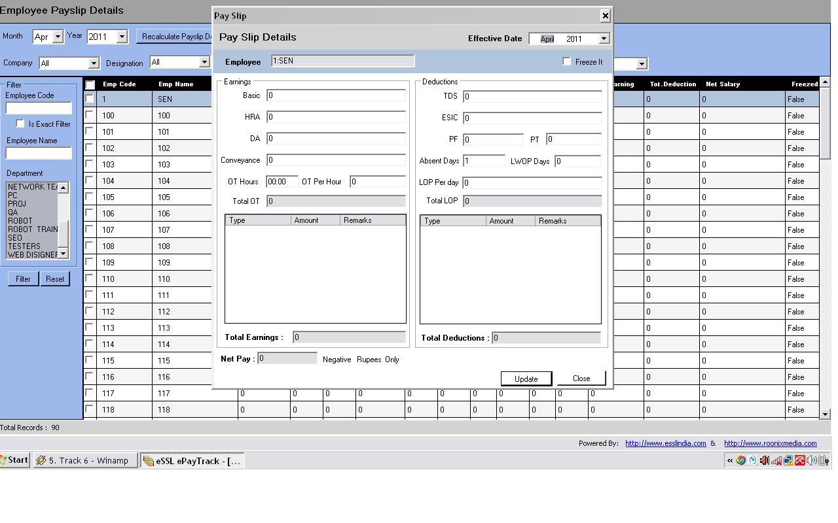The image size is (838, 523).
Task: Toggle the Is Exact Filter checkbox
Action: (20, 124)
